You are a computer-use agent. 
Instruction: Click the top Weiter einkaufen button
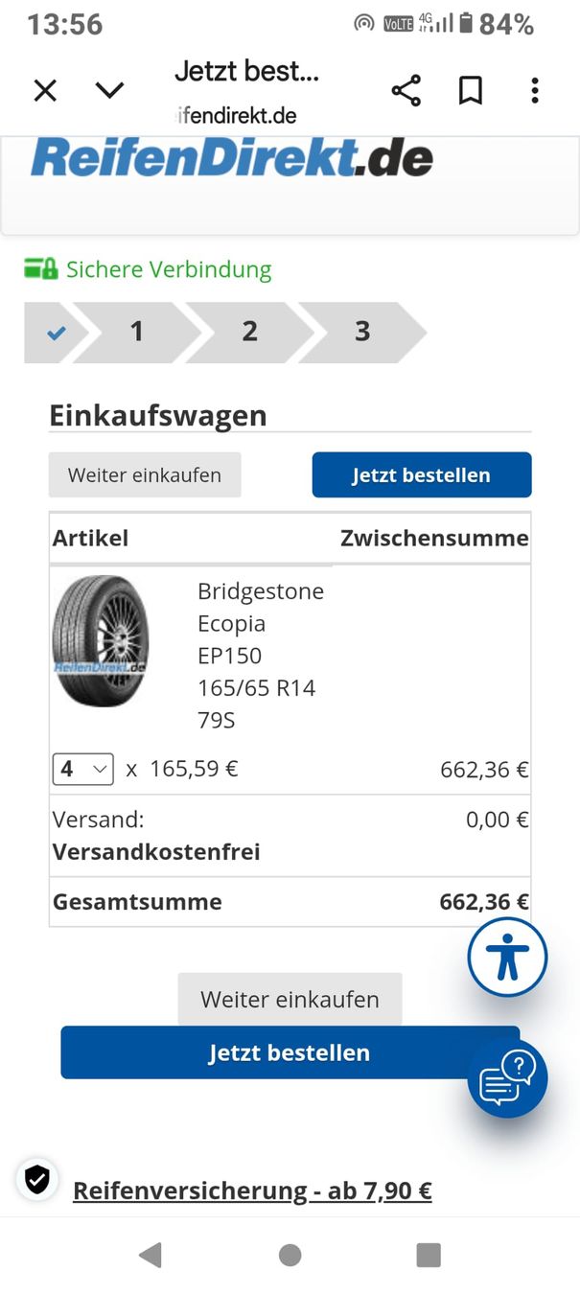click(x=145, y=475)
